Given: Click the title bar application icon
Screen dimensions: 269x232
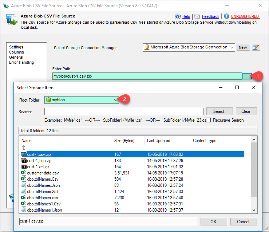Looking at the screenshot, I should [x=6, y=6].
